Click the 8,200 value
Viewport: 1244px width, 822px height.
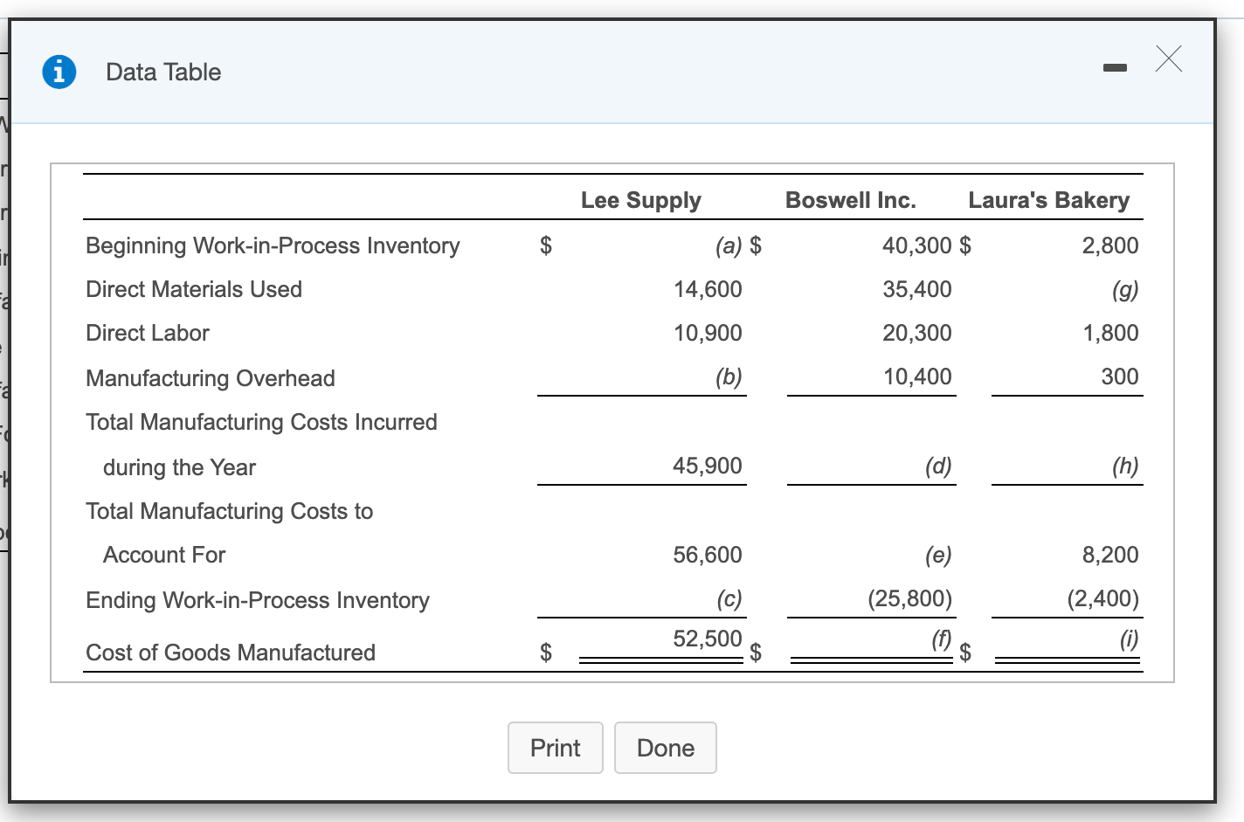(1110, 555)
